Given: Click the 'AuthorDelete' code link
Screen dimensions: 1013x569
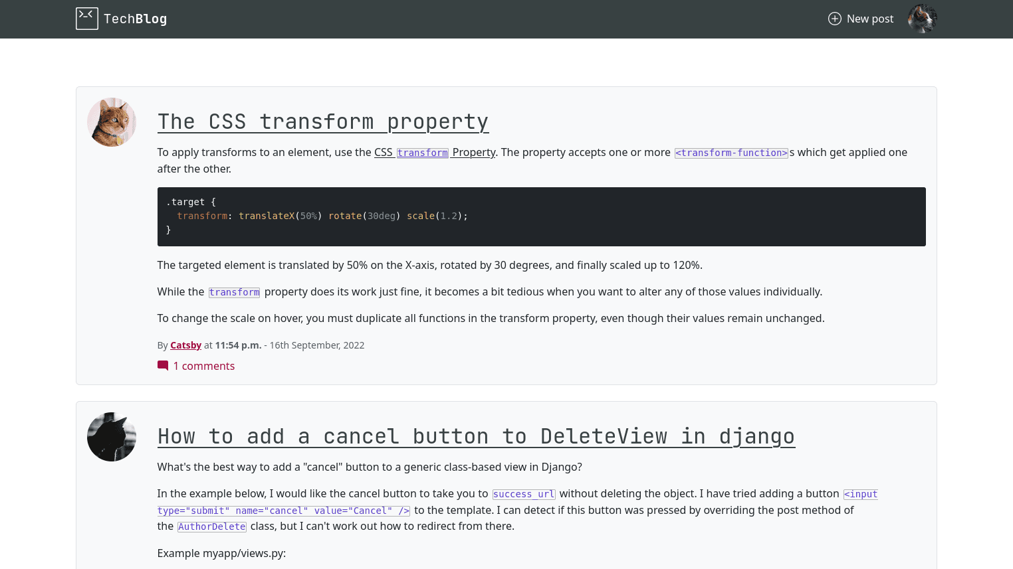Looking at the screenshot, I should click(x=211, y=526).
